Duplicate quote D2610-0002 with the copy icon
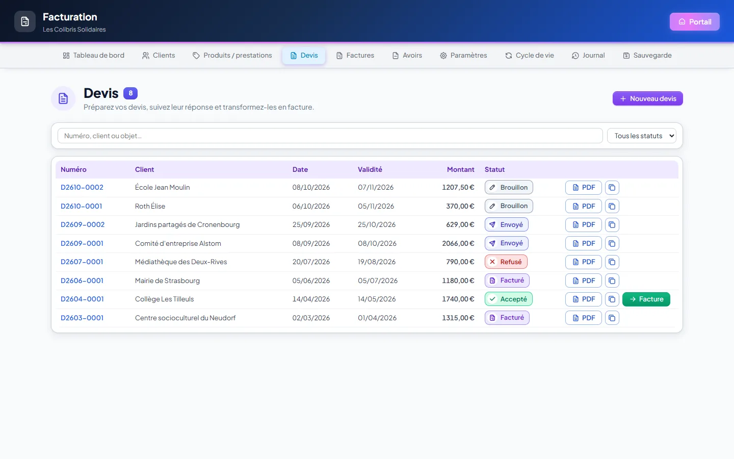 click(x=612, y=188)
